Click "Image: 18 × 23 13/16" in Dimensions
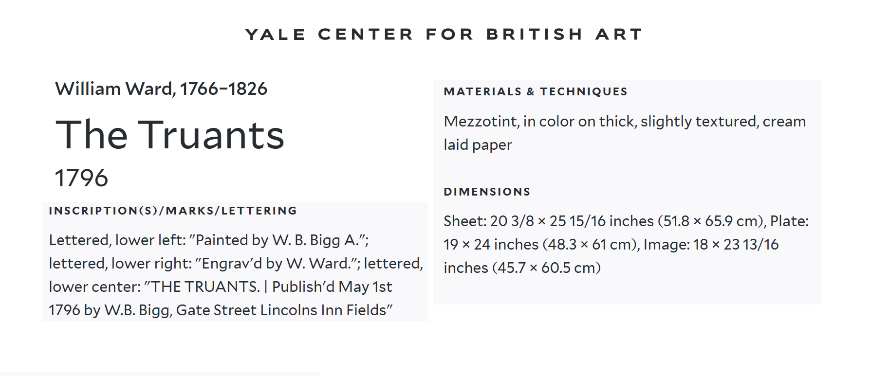888x376 pixels. point(711,245)
